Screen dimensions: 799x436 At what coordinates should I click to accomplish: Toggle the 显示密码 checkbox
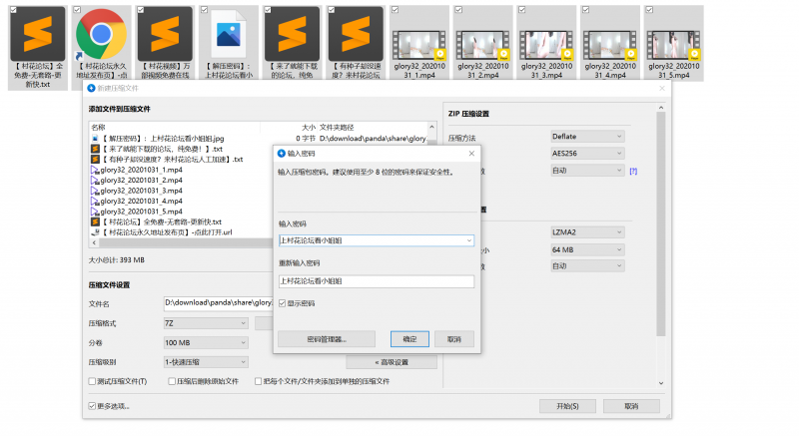point(283,303)
